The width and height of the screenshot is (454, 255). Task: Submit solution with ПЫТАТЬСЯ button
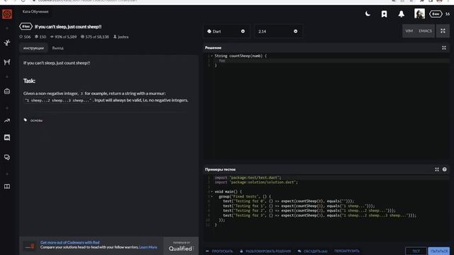tap(439, 251)
